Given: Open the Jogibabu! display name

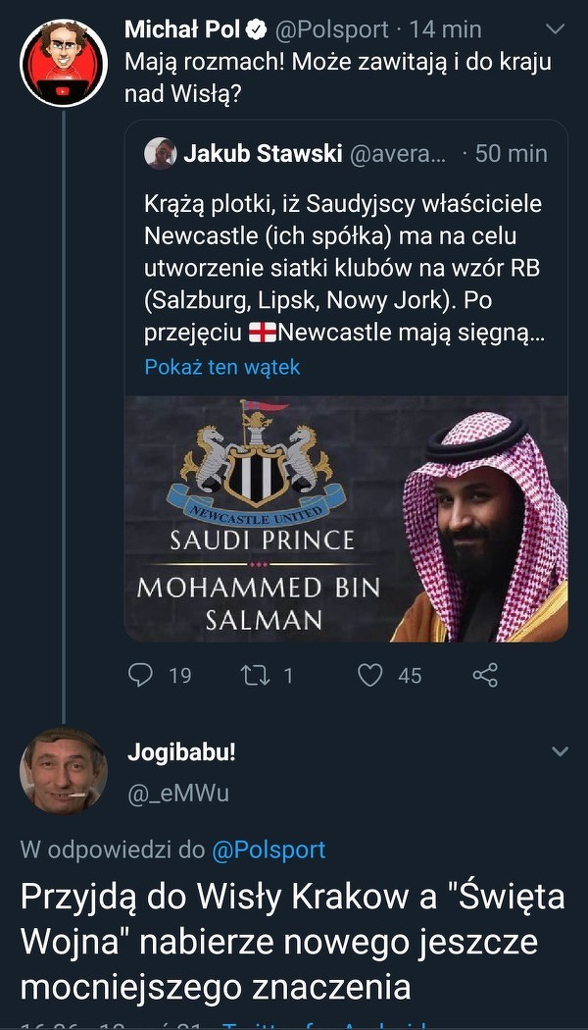Looking at the screenshot, I should coord(181,753).
